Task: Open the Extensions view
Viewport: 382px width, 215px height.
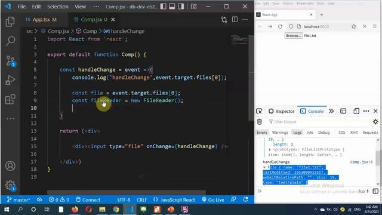Action: (x=10, y=99)
